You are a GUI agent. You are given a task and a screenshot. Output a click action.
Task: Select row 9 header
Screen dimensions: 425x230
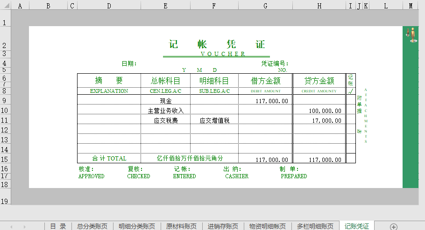(x=5, y=100)
